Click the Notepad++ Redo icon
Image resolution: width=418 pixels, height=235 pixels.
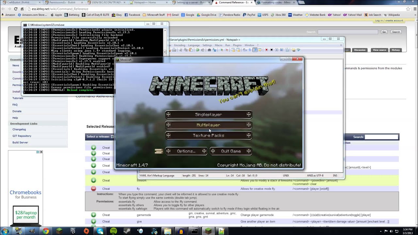pos(202,50)
